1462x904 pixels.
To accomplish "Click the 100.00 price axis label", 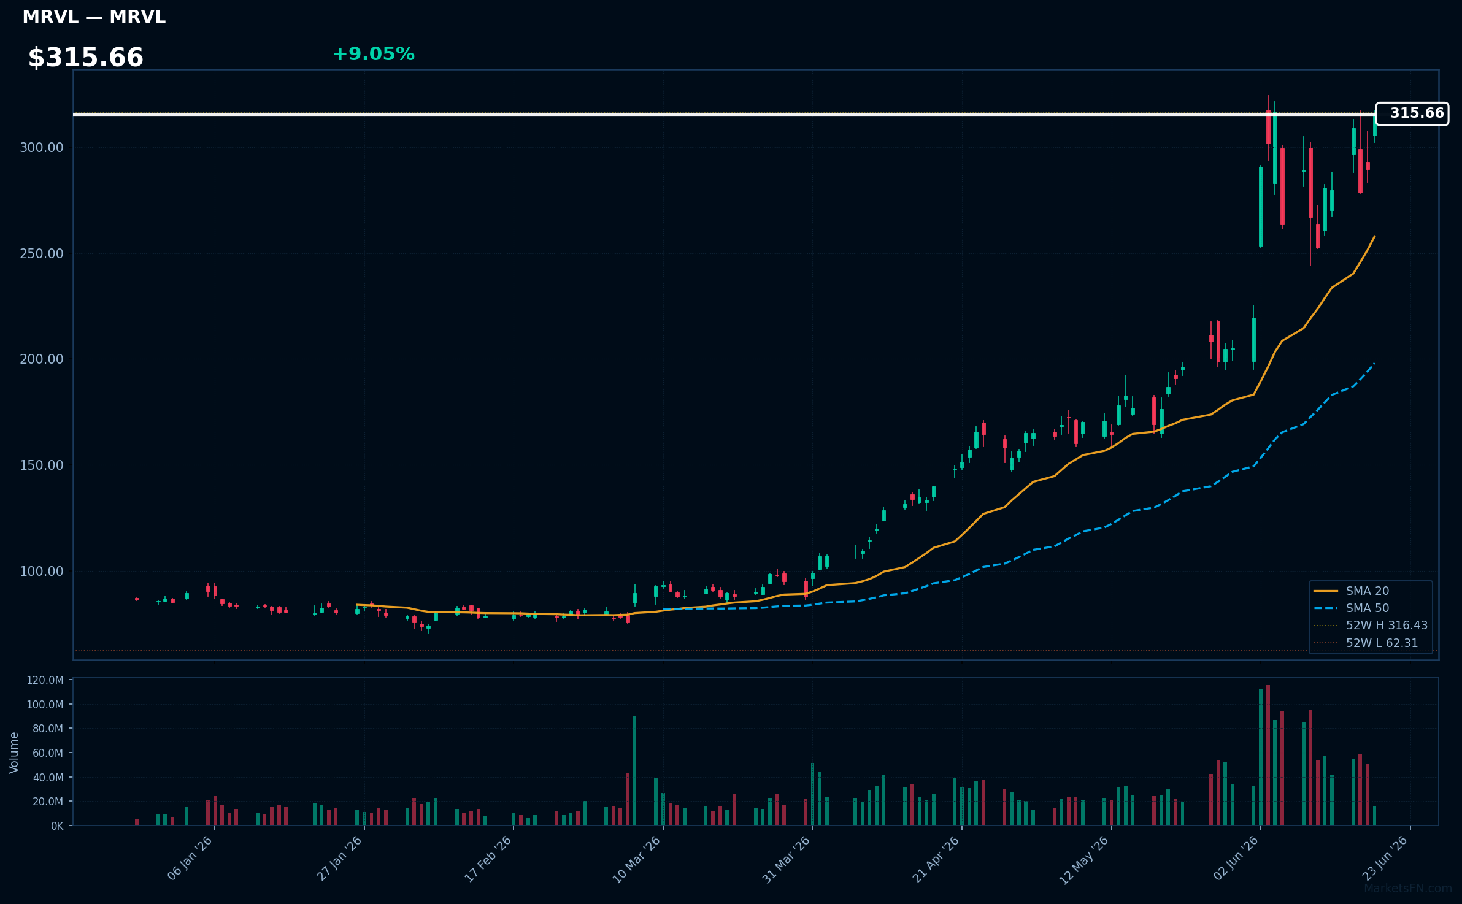I will tap(42, 572).
